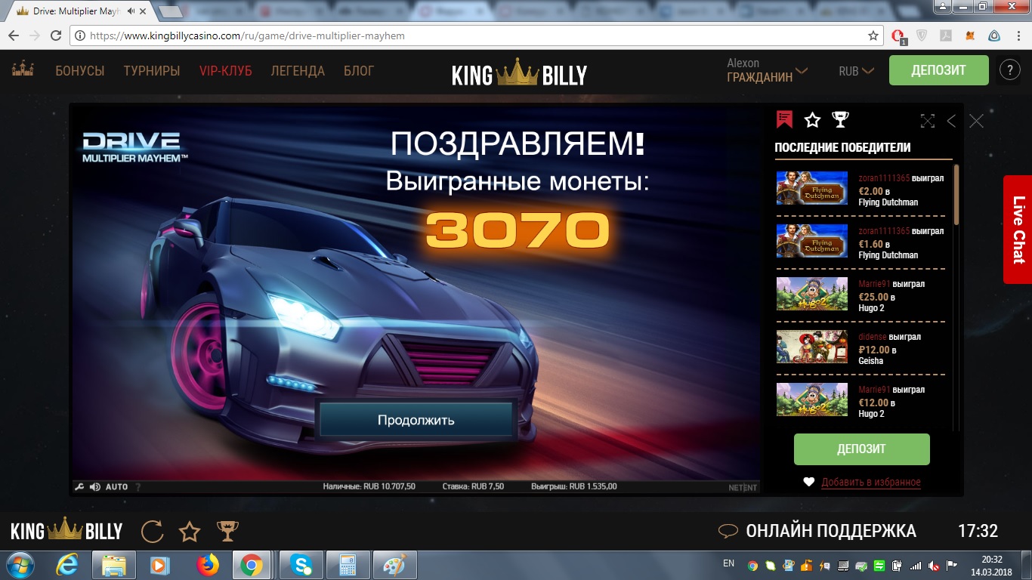This screenshot has height=580, width=1032.
Task: Click the King Billy logo in header
Action: click(x=519, y=72)
